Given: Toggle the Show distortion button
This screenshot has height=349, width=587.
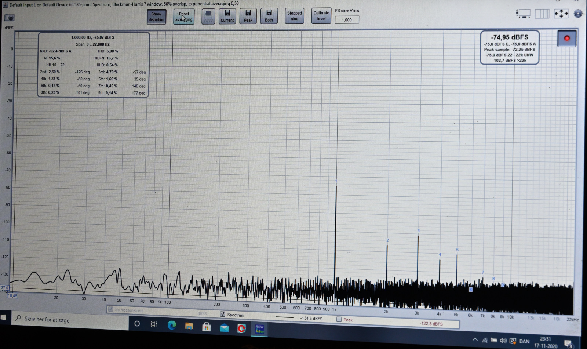Looking at the screenshot, I should click(x=157, y=17).
